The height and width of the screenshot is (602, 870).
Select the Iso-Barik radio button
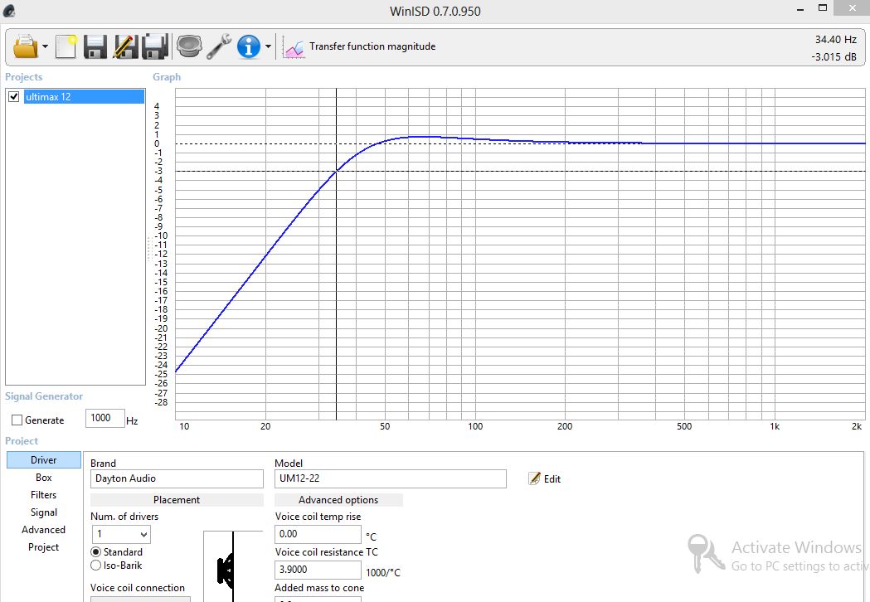(96, 566)
